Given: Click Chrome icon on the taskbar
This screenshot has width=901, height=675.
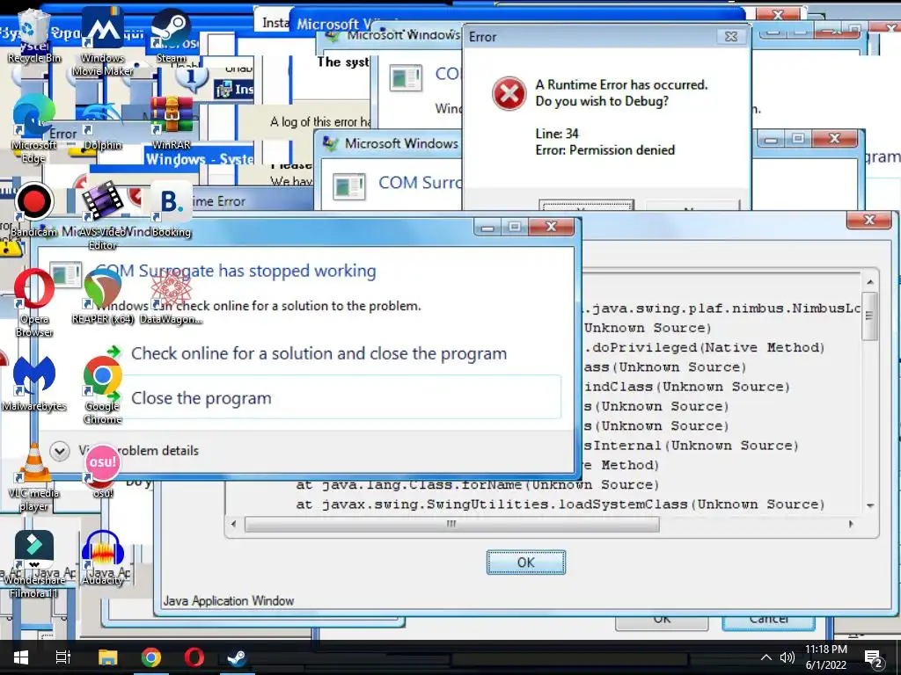Looking at the screenshot, I should 151,657.
